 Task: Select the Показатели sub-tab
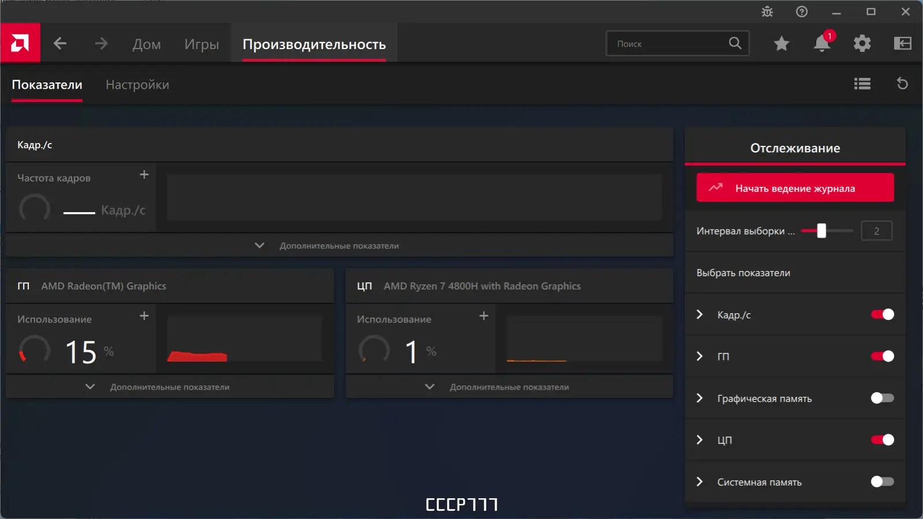point(47,85)
